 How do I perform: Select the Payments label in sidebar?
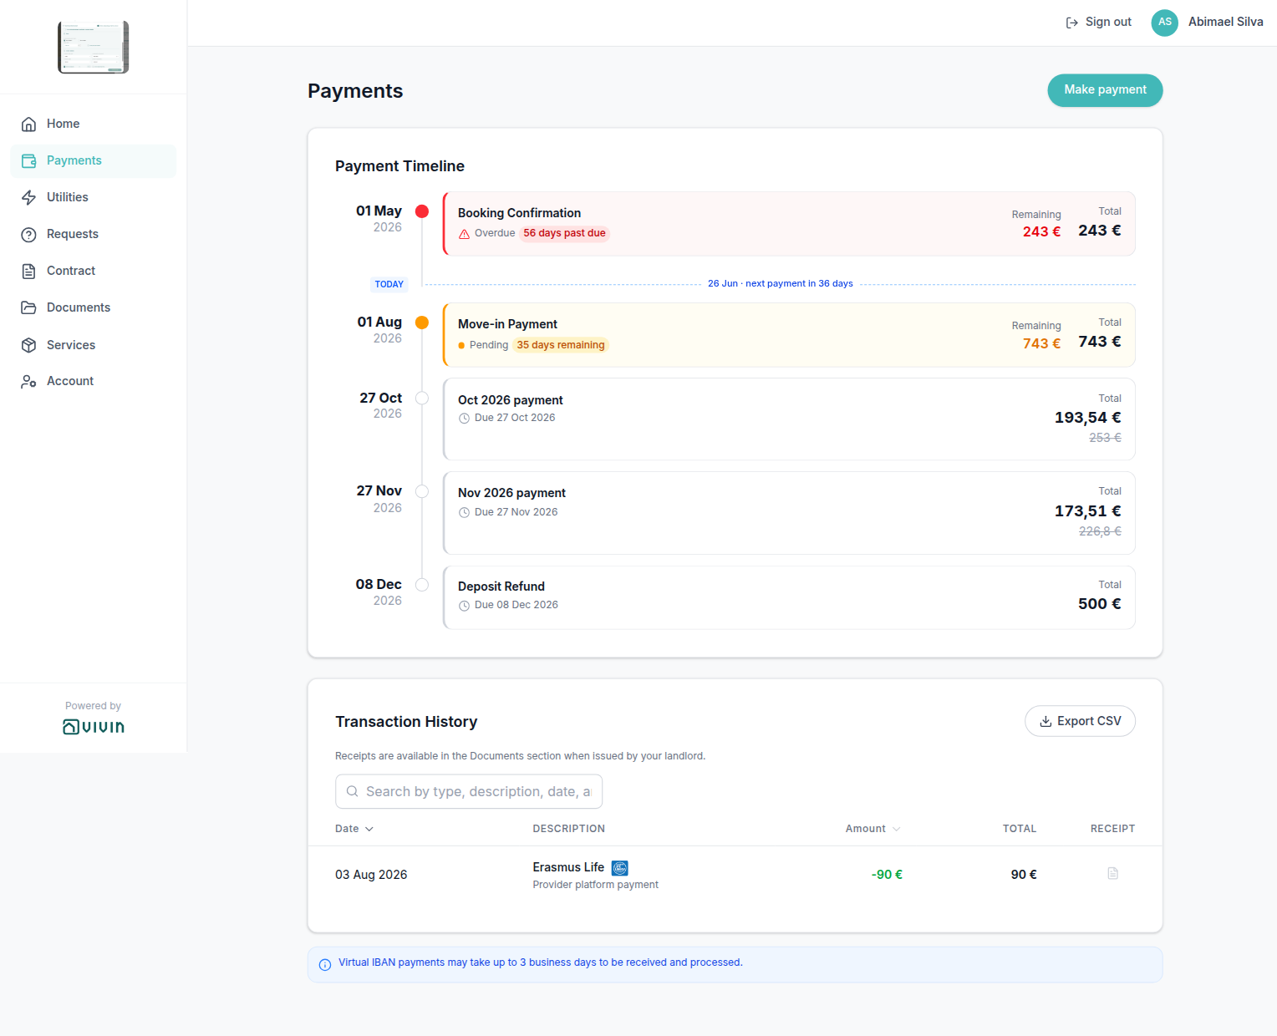(74, 161)
